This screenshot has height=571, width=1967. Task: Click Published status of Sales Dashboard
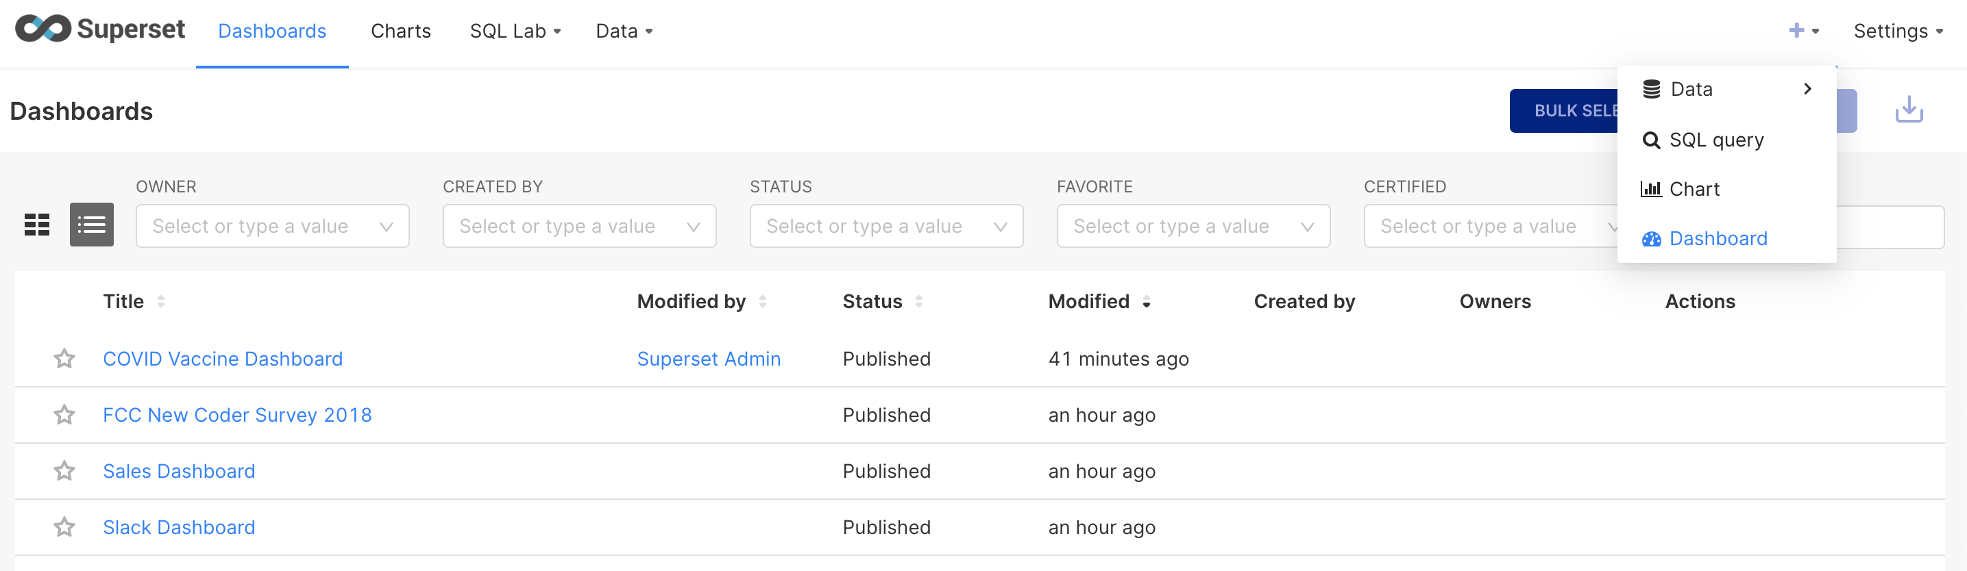pos(887,471)
